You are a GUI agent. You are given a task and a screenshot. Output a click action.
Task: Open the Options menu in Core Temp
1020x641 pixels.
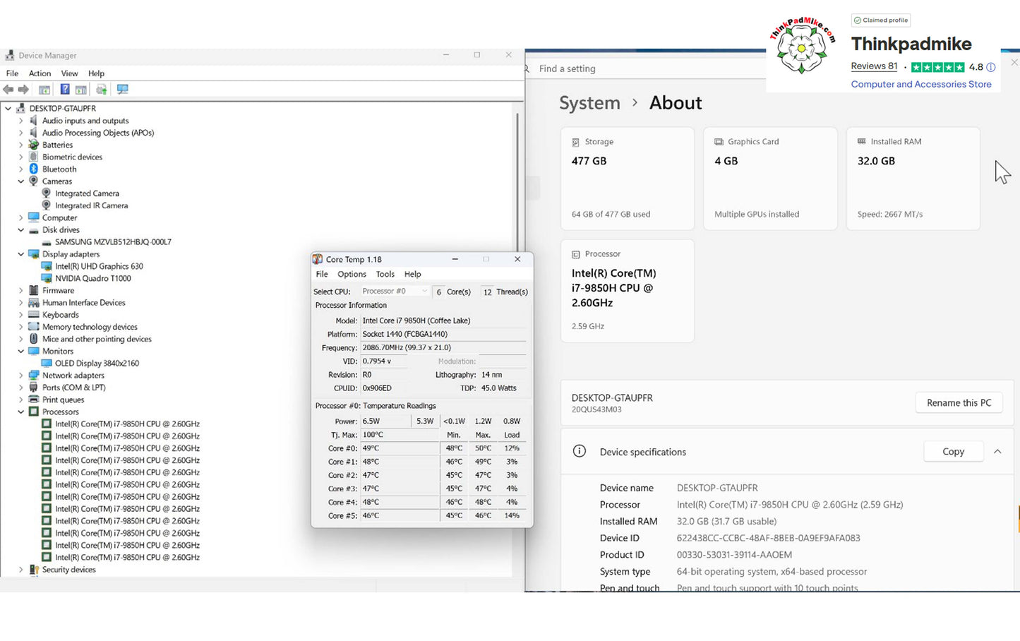[352, 274]
